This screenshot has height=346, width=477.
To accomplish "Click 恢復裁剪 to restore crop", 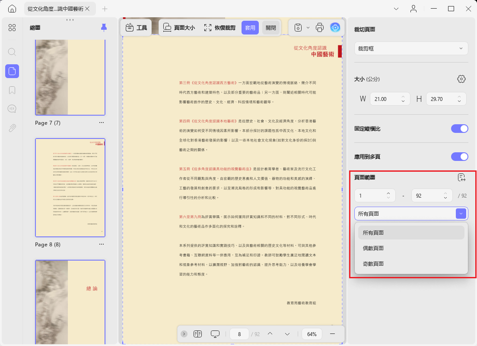I will tap(219, 28).
